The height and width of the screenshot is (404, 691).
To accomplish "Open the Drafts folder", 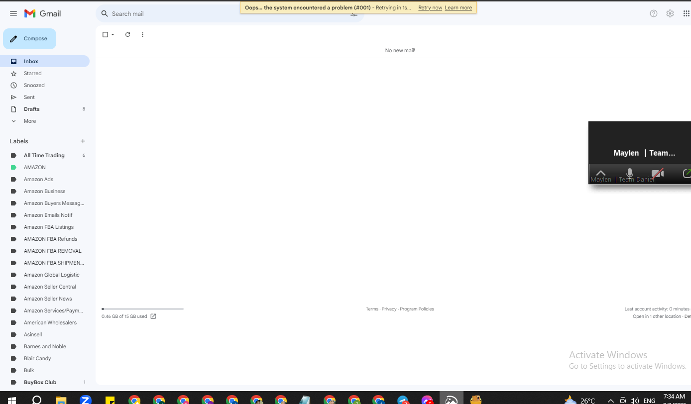I will click(x=45, y=109).
